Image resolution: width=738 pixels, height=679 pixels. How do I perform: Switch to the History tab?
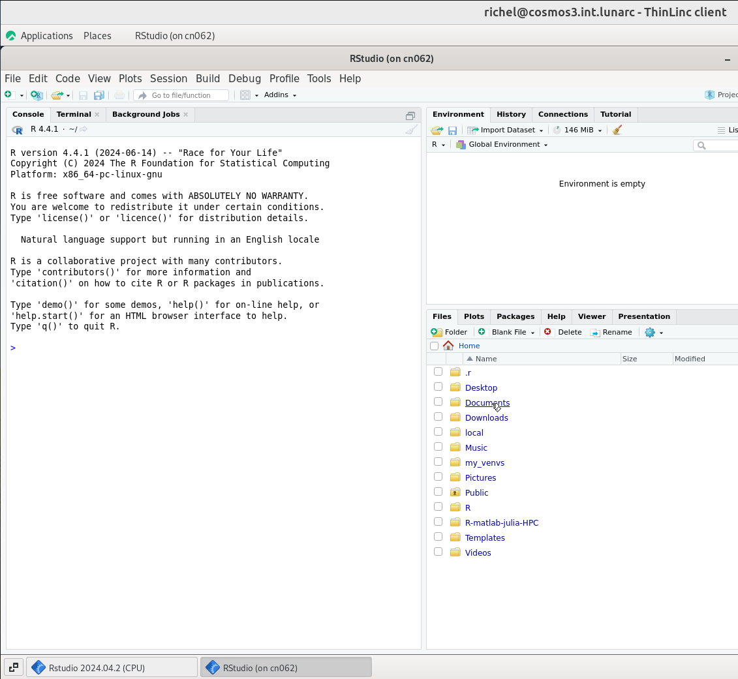click(x=511, y=114)
